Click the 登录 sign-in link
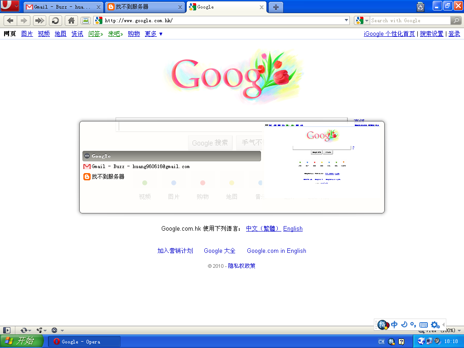This screenshot has width=464, height=348. [454, 34]
